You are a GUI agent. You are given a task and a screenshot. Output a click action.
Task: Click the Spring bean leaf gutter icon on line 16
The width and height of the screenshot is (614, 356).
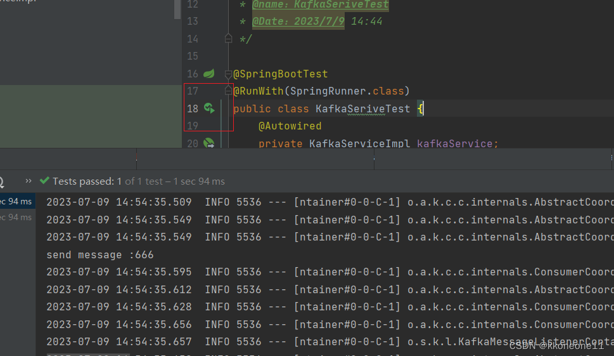click(x=209, y=74)
